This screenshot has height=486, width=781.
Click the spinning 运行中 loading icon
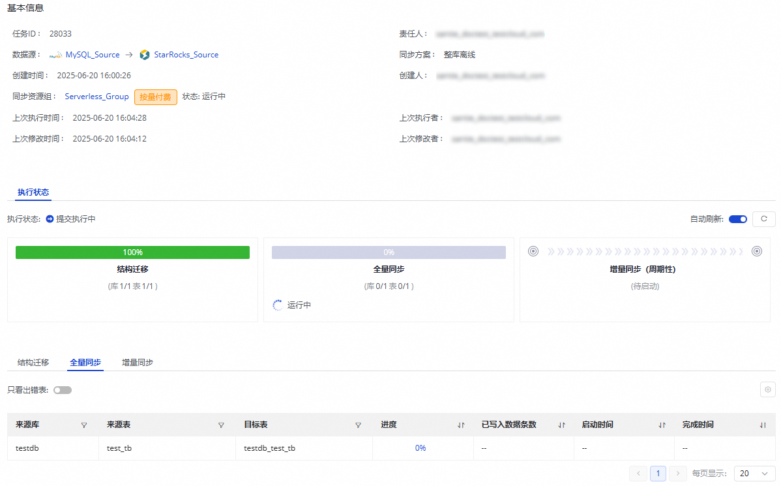(x=278, y=305)
